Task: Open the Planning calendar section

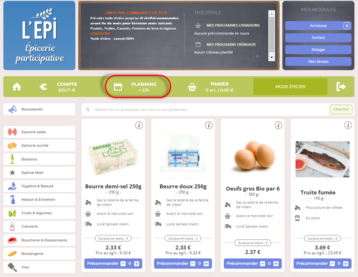Action: [x=138, y=86]
